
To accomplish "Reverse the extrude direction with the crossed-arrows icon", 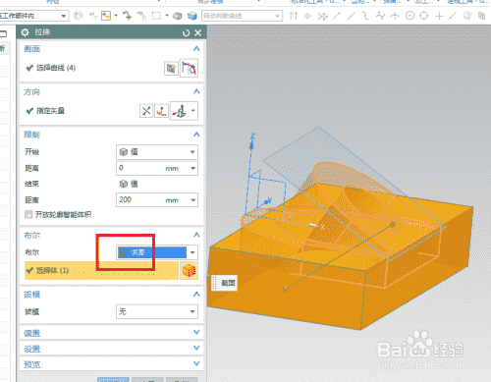I will pos(146,111).
